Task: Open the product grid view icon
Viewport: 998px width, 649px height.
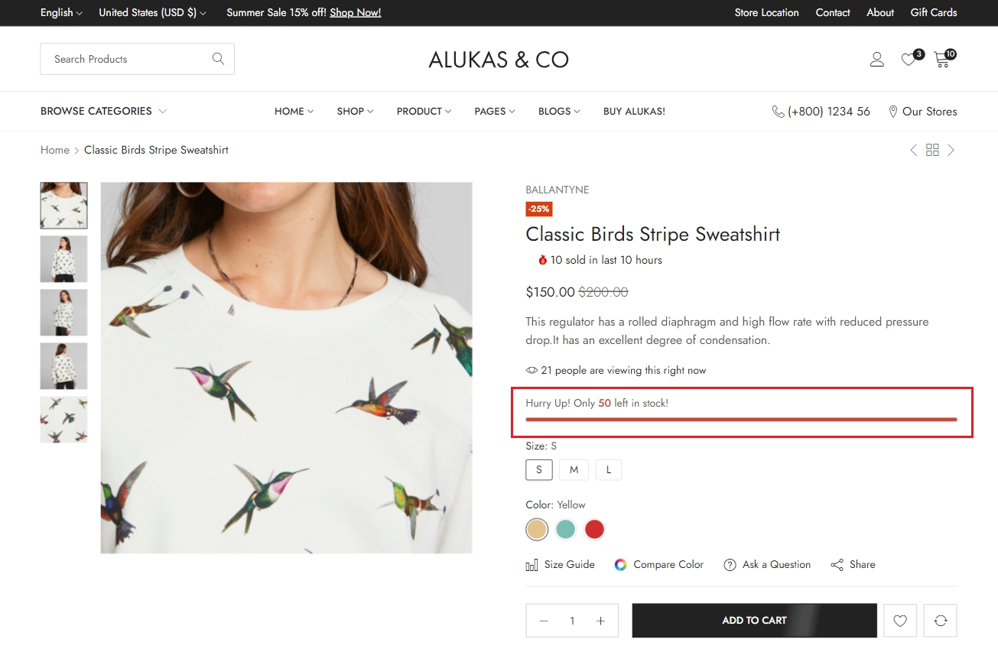Action: click(932, 150)
